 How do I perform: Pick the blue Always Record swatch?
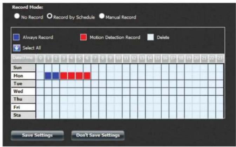point(16,37)
